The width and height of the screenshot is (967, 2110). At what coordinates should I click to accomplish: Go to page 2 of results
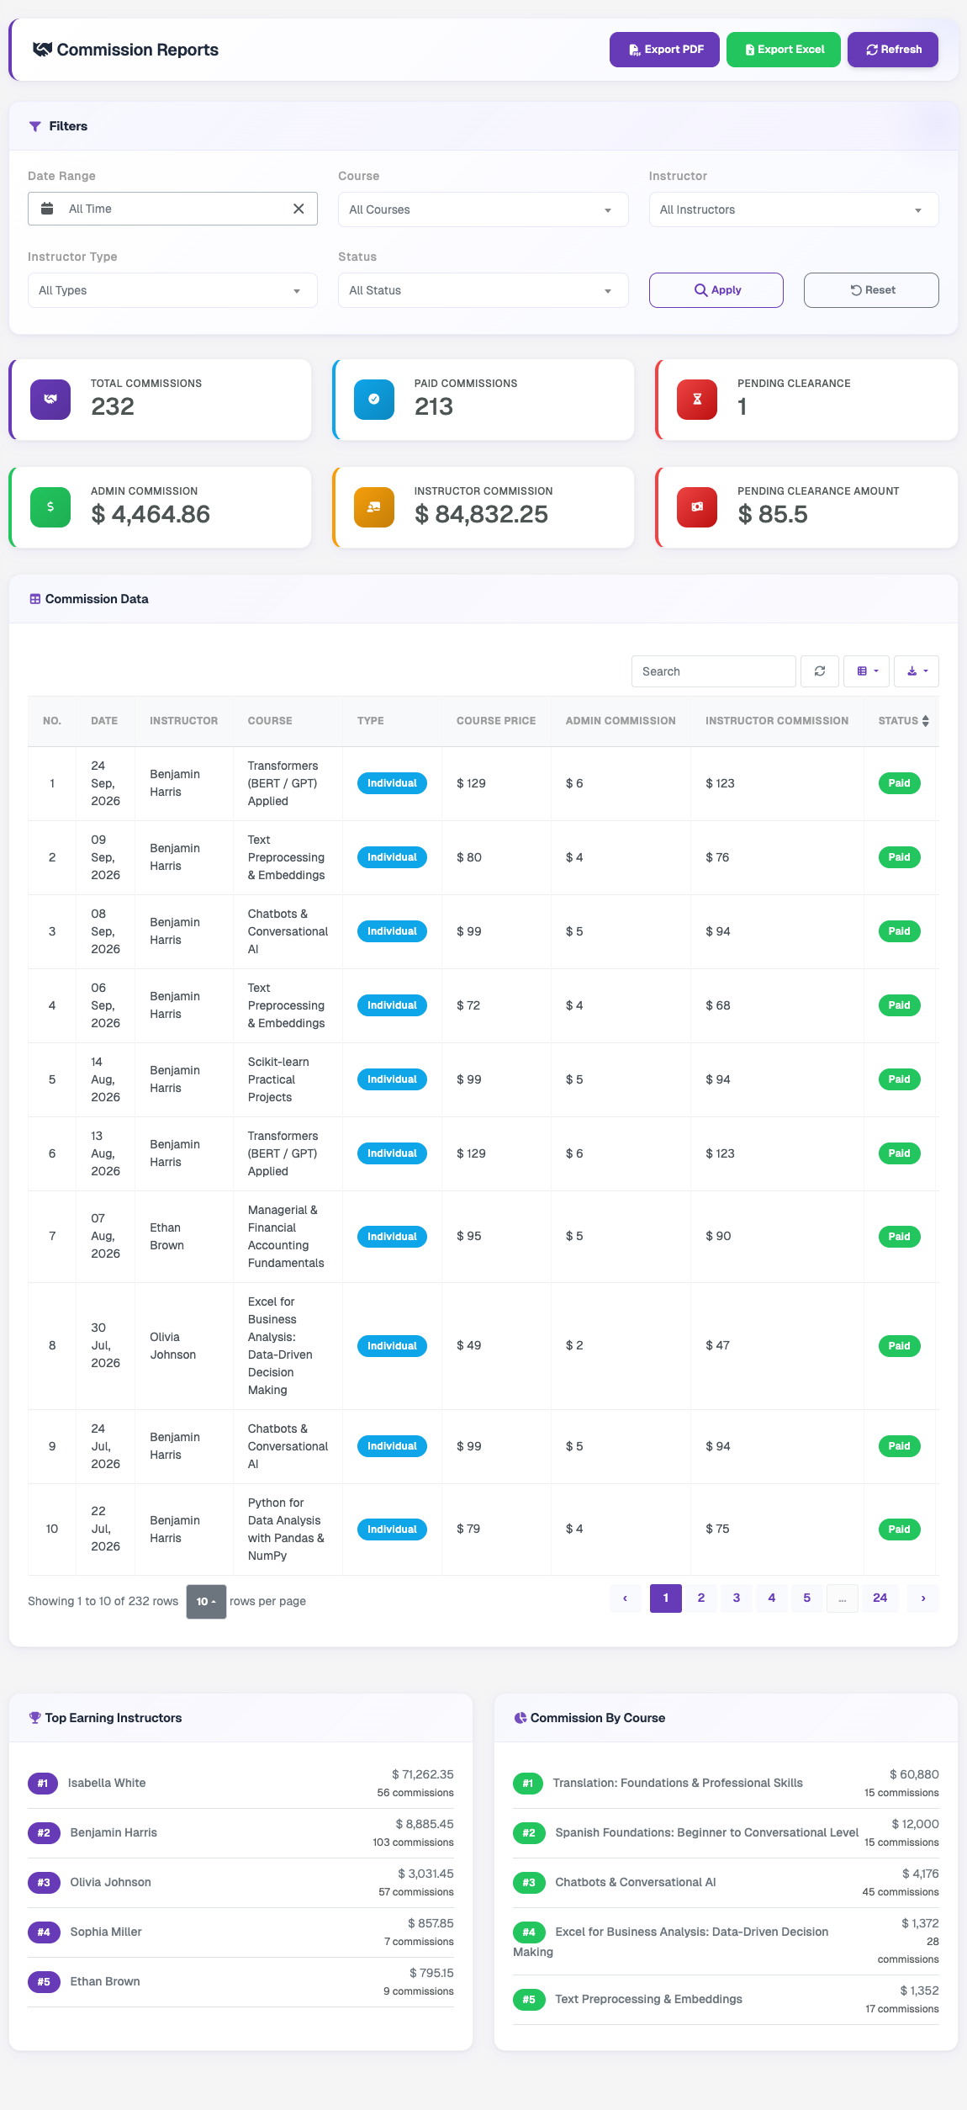pos(701,1598)
